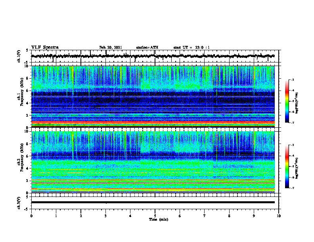Screen dimensions: 314x242
Task: Click ch.2 frequency axis tick "6"
Action: pyautogui.click(x=28, y=156)
